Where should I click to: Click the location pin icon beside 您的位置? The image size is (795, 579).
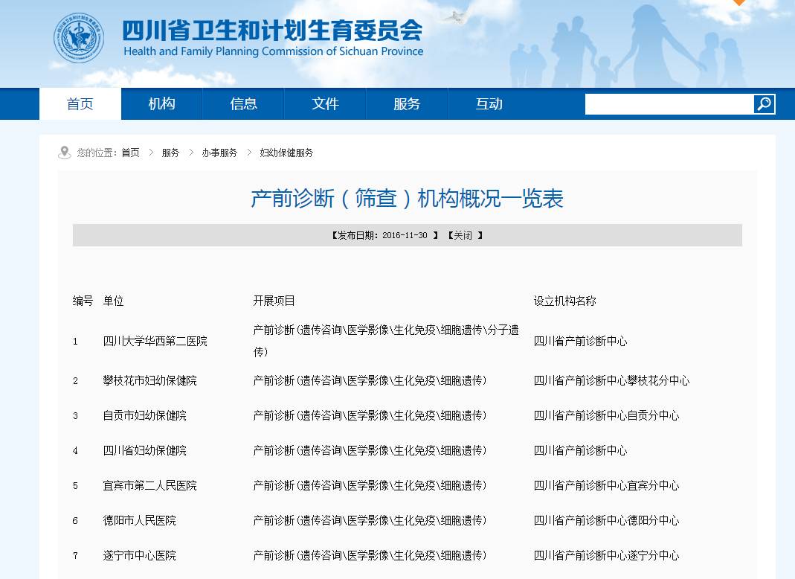[x=65, y=153]
